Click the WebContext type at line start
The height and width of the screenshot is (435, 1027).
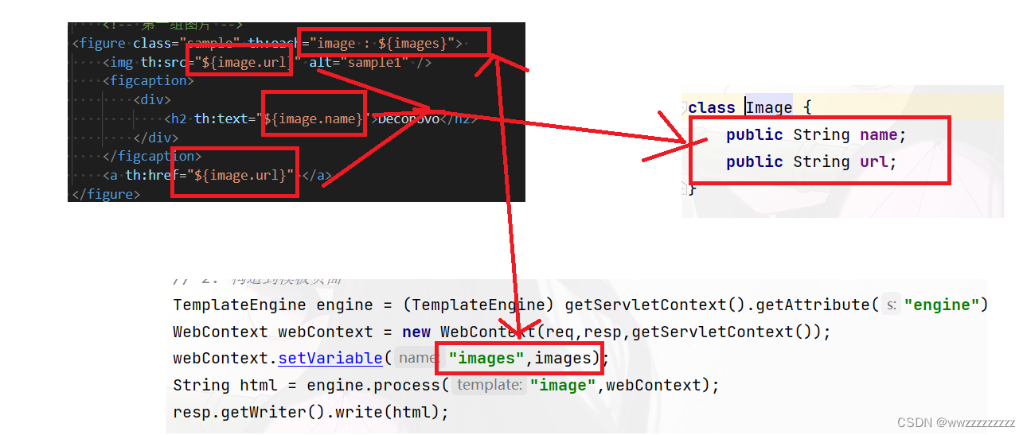tap(221, 332)
